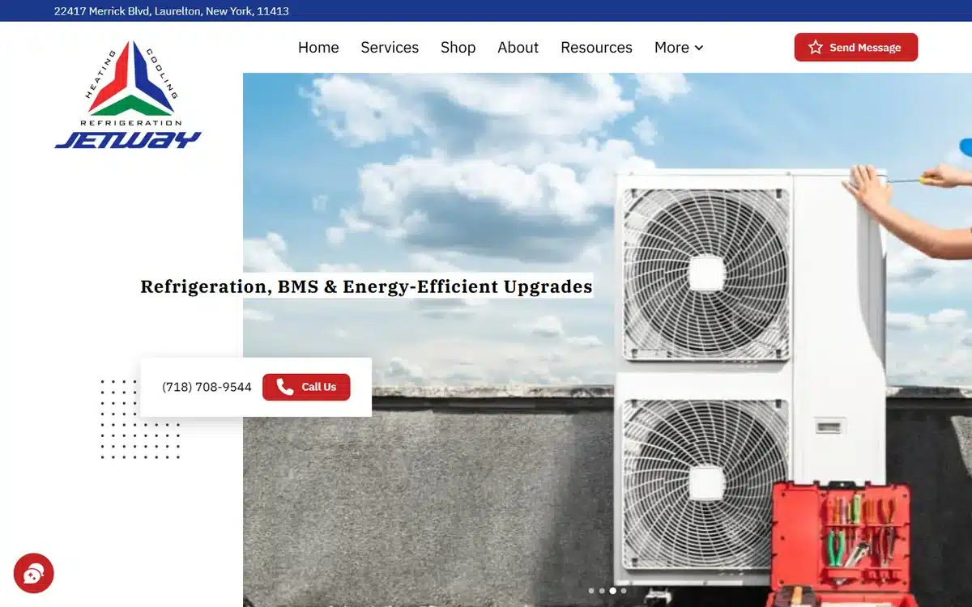Select the second carousel slide dot
972x607 pixels.
pos(602,591)
